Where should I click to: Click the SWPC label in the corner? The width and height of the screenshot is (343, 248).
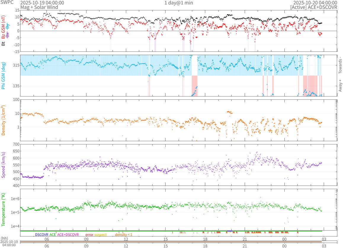pyautogui.click(x=5, y=3)
